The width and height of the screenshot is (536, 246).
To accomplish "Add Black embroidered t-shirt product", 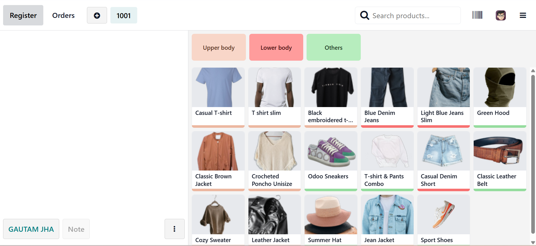I will (x=331, y=98).
